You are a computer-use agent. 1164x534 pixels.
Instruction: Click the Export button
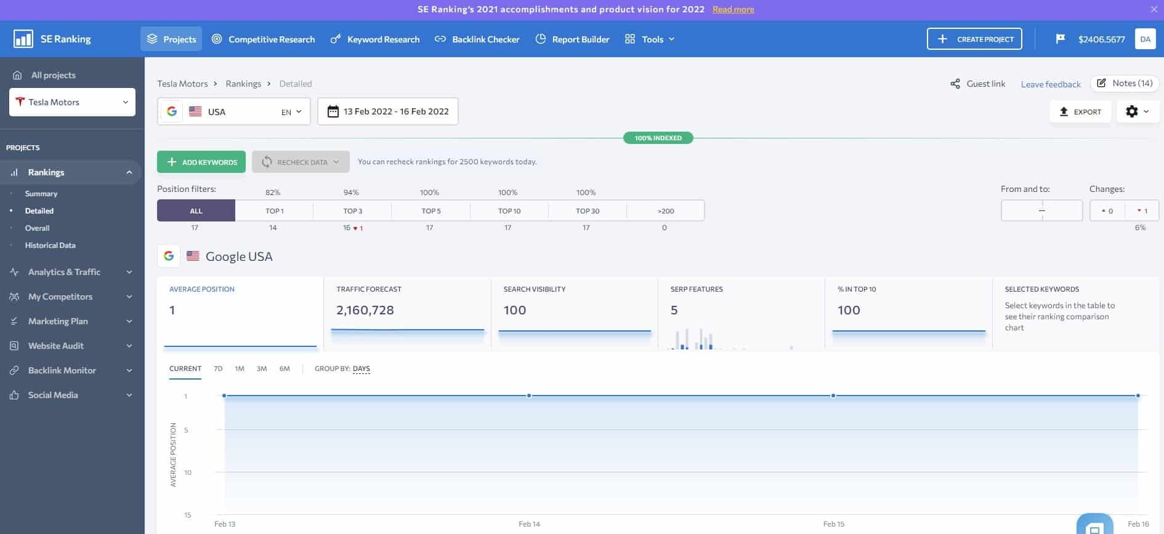point(1080,111)
